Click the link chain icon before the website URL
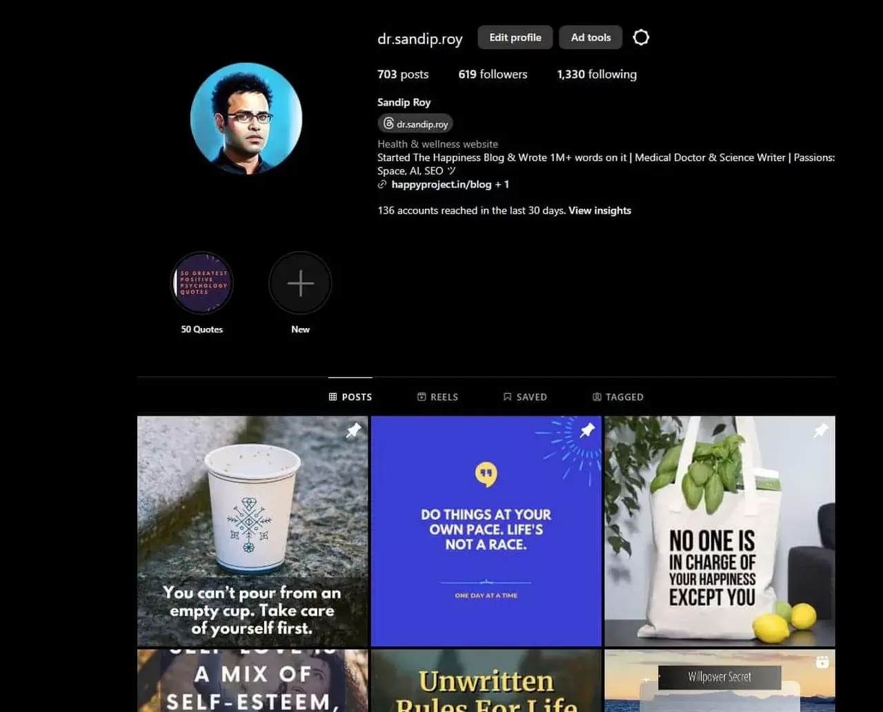This screenshot has height=712, width=883. [381, 184]
